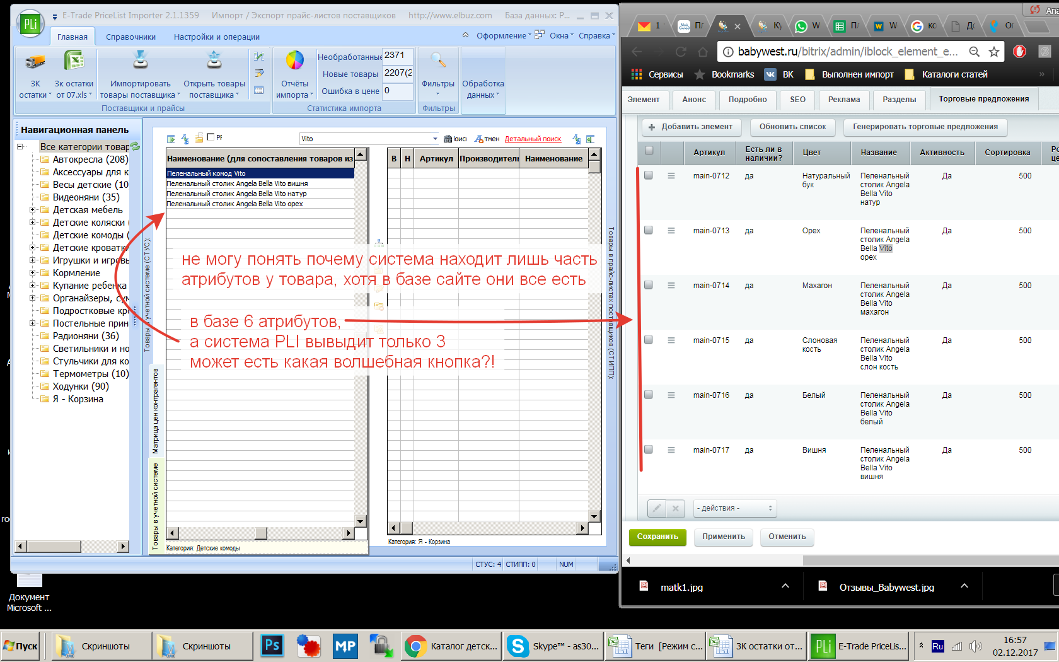Click the Открыть товары поставщика icon
Viewport: 1059px width, 662px height.
pyautogui.click(x=214, y=59)
